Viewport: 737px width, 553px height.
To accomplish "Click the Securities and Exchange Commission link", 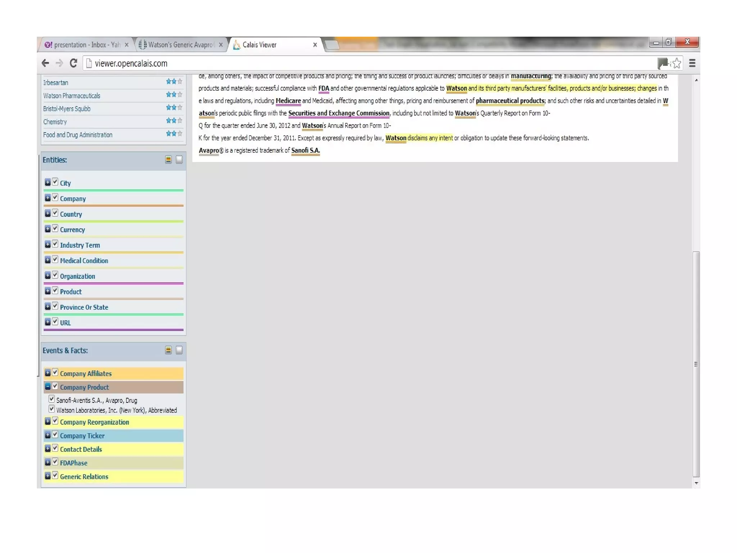I will 339,113.
